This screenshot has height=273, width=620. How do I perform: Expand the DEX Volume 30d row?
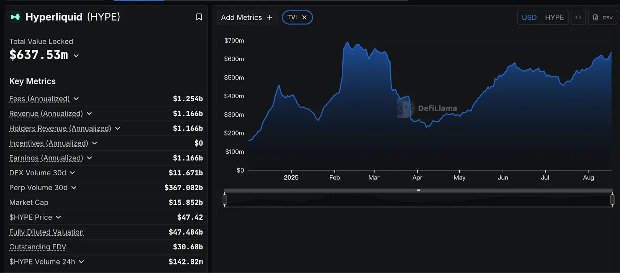pos(72,173)
